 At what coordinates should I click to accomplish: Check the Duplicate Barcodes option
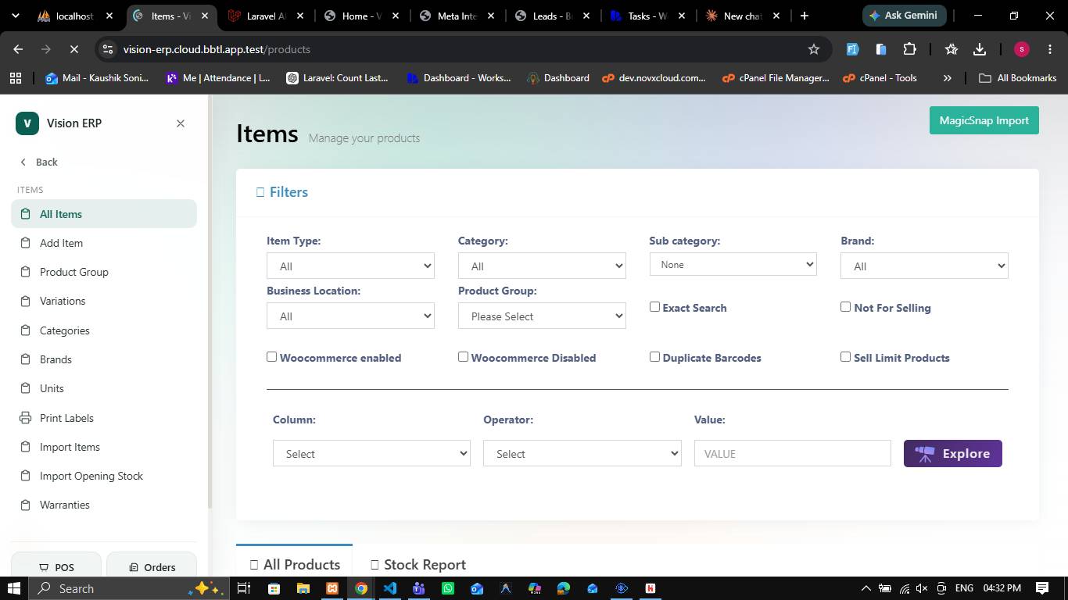654,357
